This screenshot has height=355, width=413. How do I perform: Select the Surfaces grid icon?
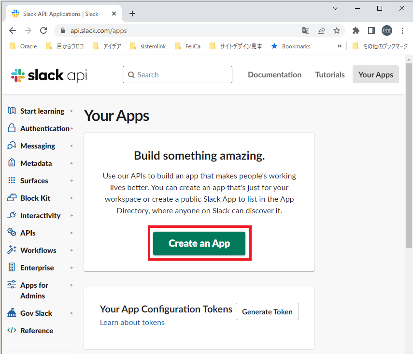[x=11, y=180]
